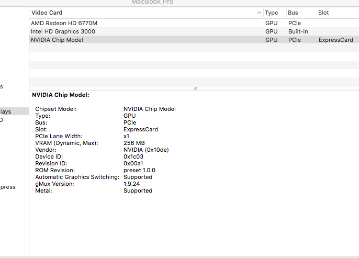
Task: Click the Slot detail value ExpressCard
Action: (141, 129)
